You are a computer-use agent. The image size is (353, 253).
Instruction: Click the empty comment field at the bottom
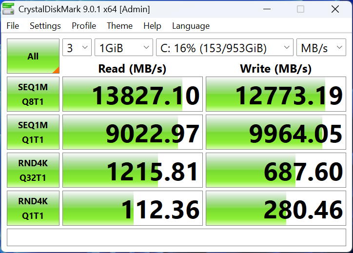(176, 237)
